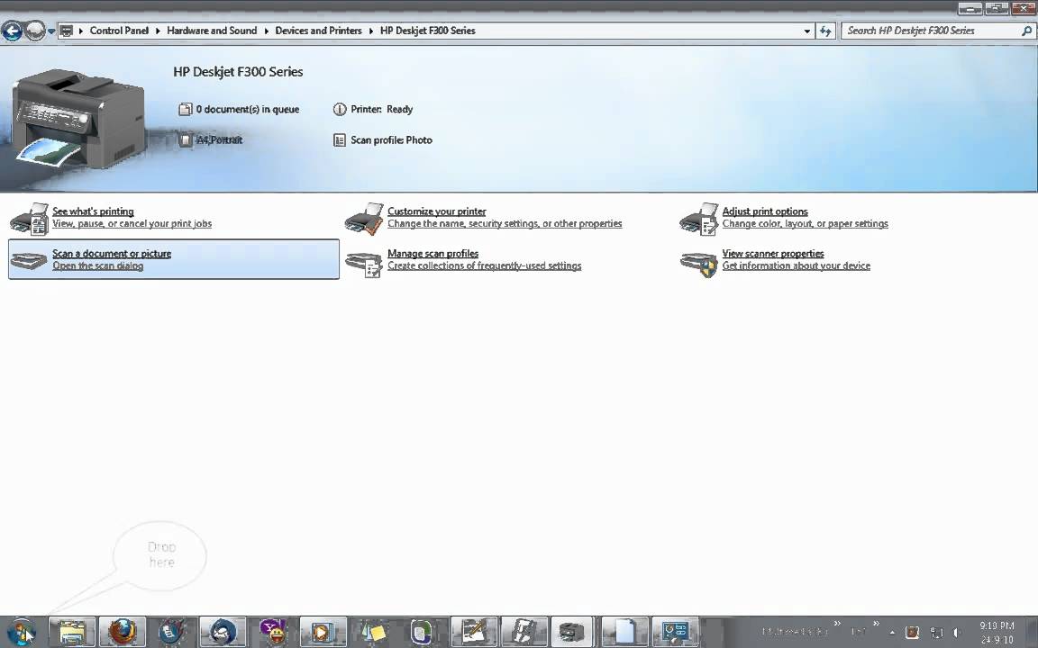This screenshot has width=1038, height=648.
Task: Expand the arrow after Hardware and Sound
Action: (x=267, y=31)
